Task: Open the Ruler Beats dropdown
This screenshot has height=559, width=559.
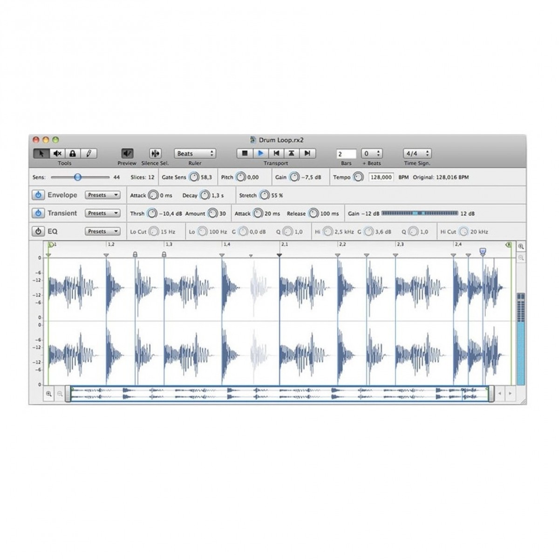Action: click(x=195, y=153)
